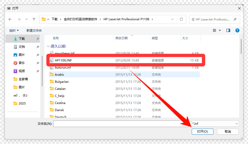Open the 组织 menu

point(14,30)
